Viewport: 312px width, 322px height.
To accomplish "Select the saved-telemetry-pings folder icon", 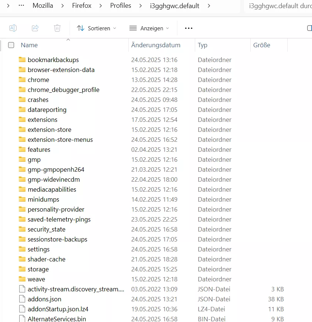I will 22,219.
